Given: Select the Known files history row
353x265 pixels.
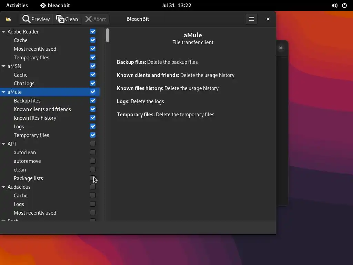Looking at the screenshot, I should point(50,118).
